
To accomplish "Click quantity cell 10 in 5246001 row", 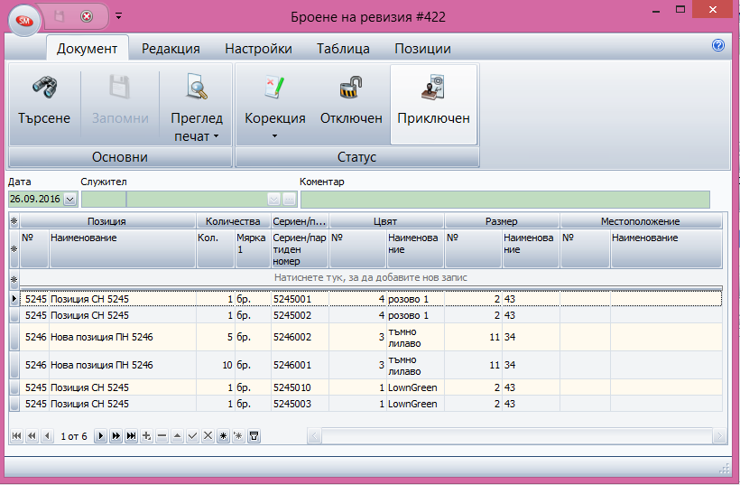I will click(215, 365).
